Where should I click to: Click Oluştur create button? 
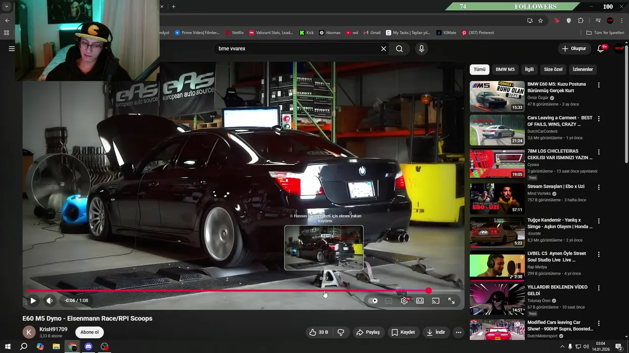pyautogui.click(x=574, y=49)
